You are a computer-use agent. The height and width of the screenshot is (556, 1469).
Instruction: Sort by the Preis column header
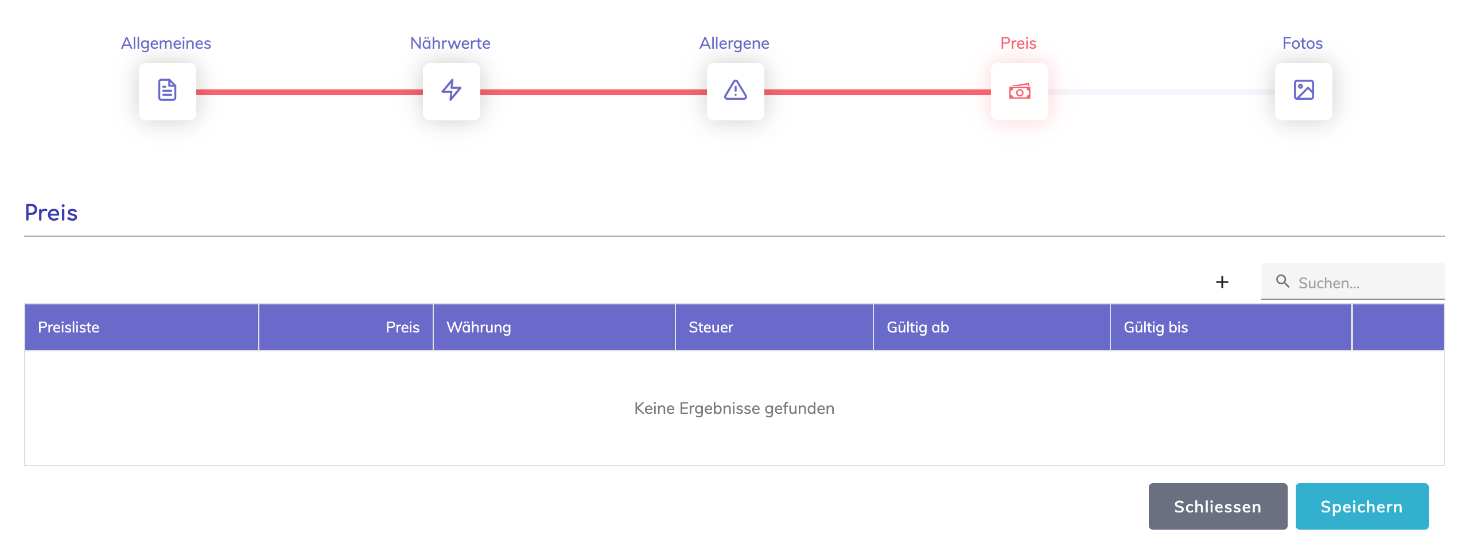[x=402, y=327]
